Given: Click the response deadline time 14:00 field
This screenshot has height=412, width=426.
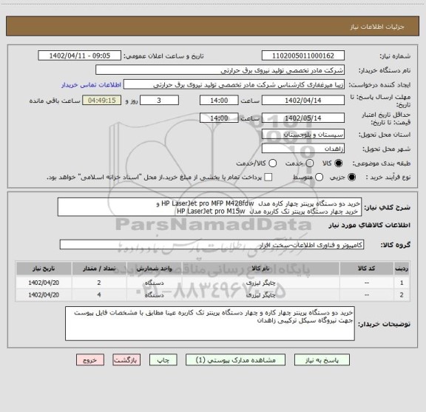Looking at the screenshot, I should point(219,101).
